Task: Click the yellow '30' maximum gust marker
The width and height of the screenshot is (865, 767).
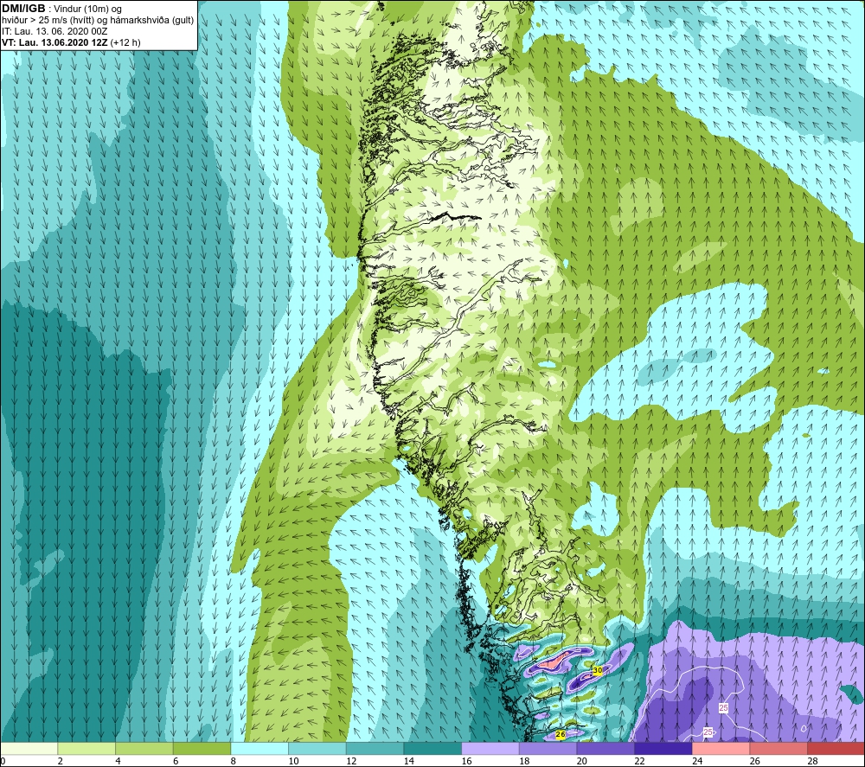Action: [597, 670]
